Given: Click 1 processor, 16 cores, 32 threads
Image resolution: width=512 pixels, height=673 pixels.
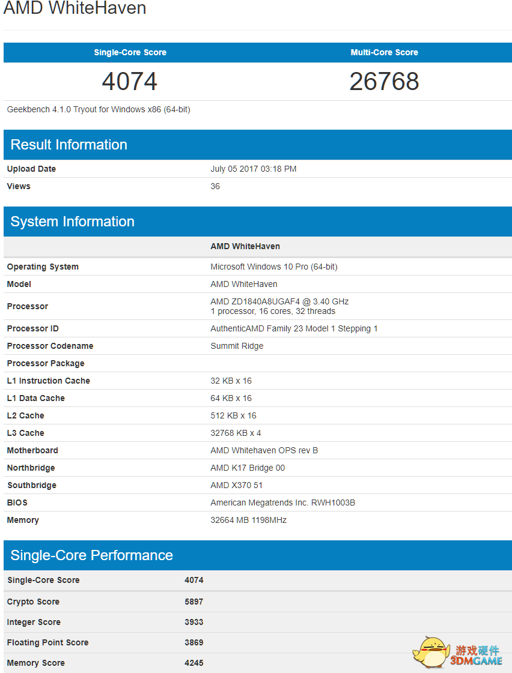Looking at the screenshot, I should (x=273, y=311).
